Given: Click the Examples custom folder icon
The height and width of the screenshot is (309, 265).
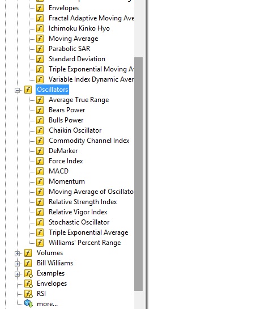Looking at the screenshot, I should tap(28, 273).
